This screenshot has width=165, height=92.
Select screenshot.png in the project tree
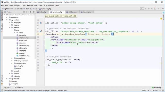(23, 45)
